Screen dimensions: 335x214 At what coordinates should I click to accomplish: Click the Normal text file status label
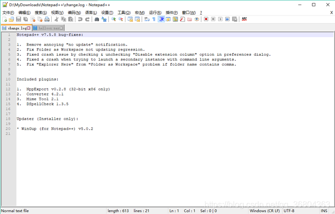coord(15,211)
